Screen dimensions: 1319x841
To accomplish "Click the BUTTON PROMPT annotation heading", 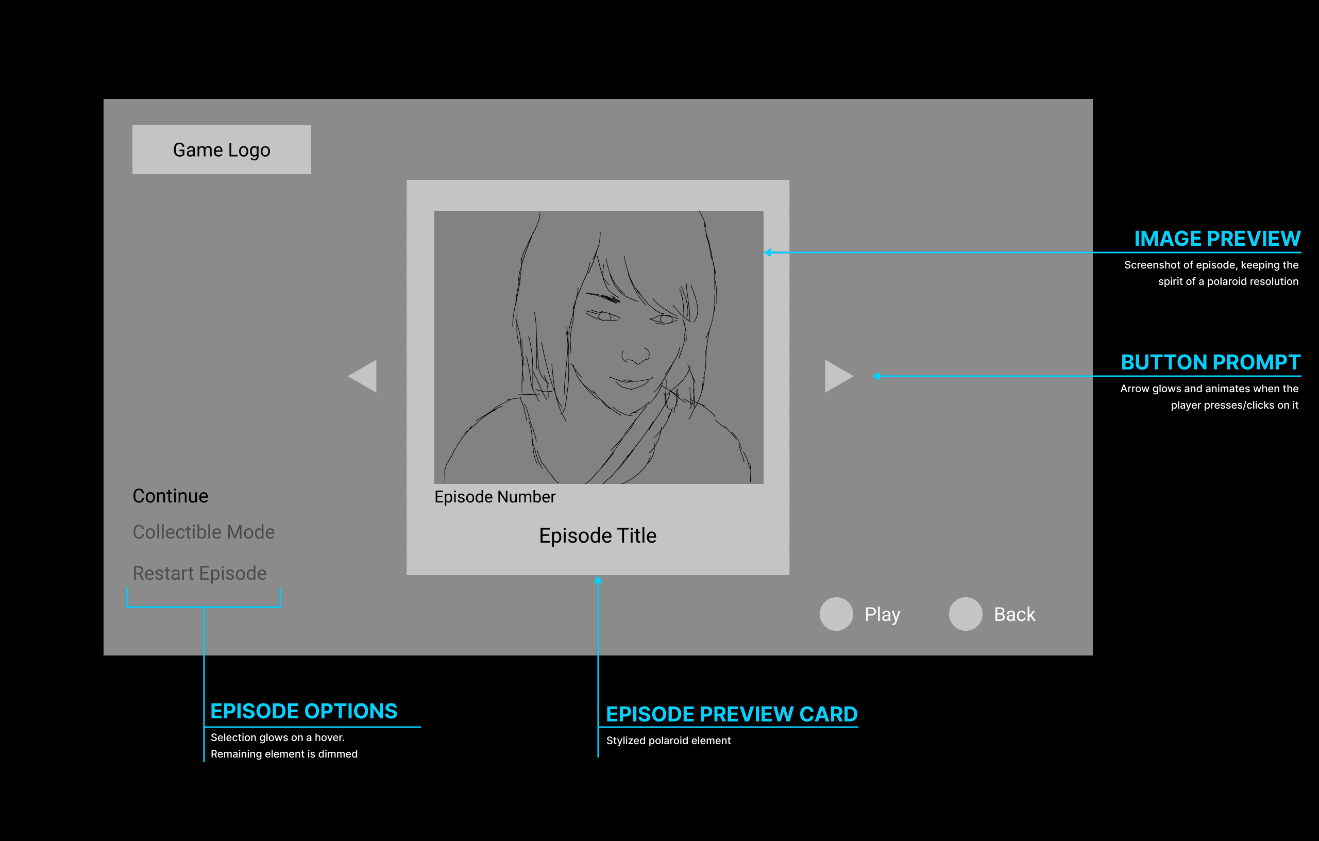I will click(1210, 363).
